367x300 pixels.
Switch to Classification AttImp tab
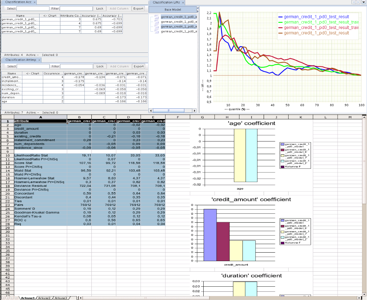pyautogui.click(x=21, y=60)
